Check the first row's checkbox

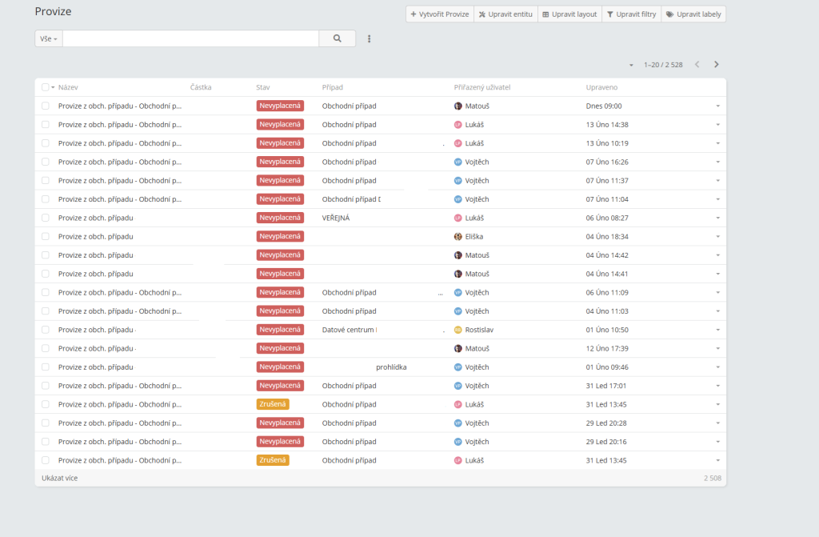tap(46, 105)
